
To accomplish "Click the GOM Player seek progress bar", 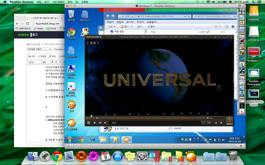I will 145,118.
